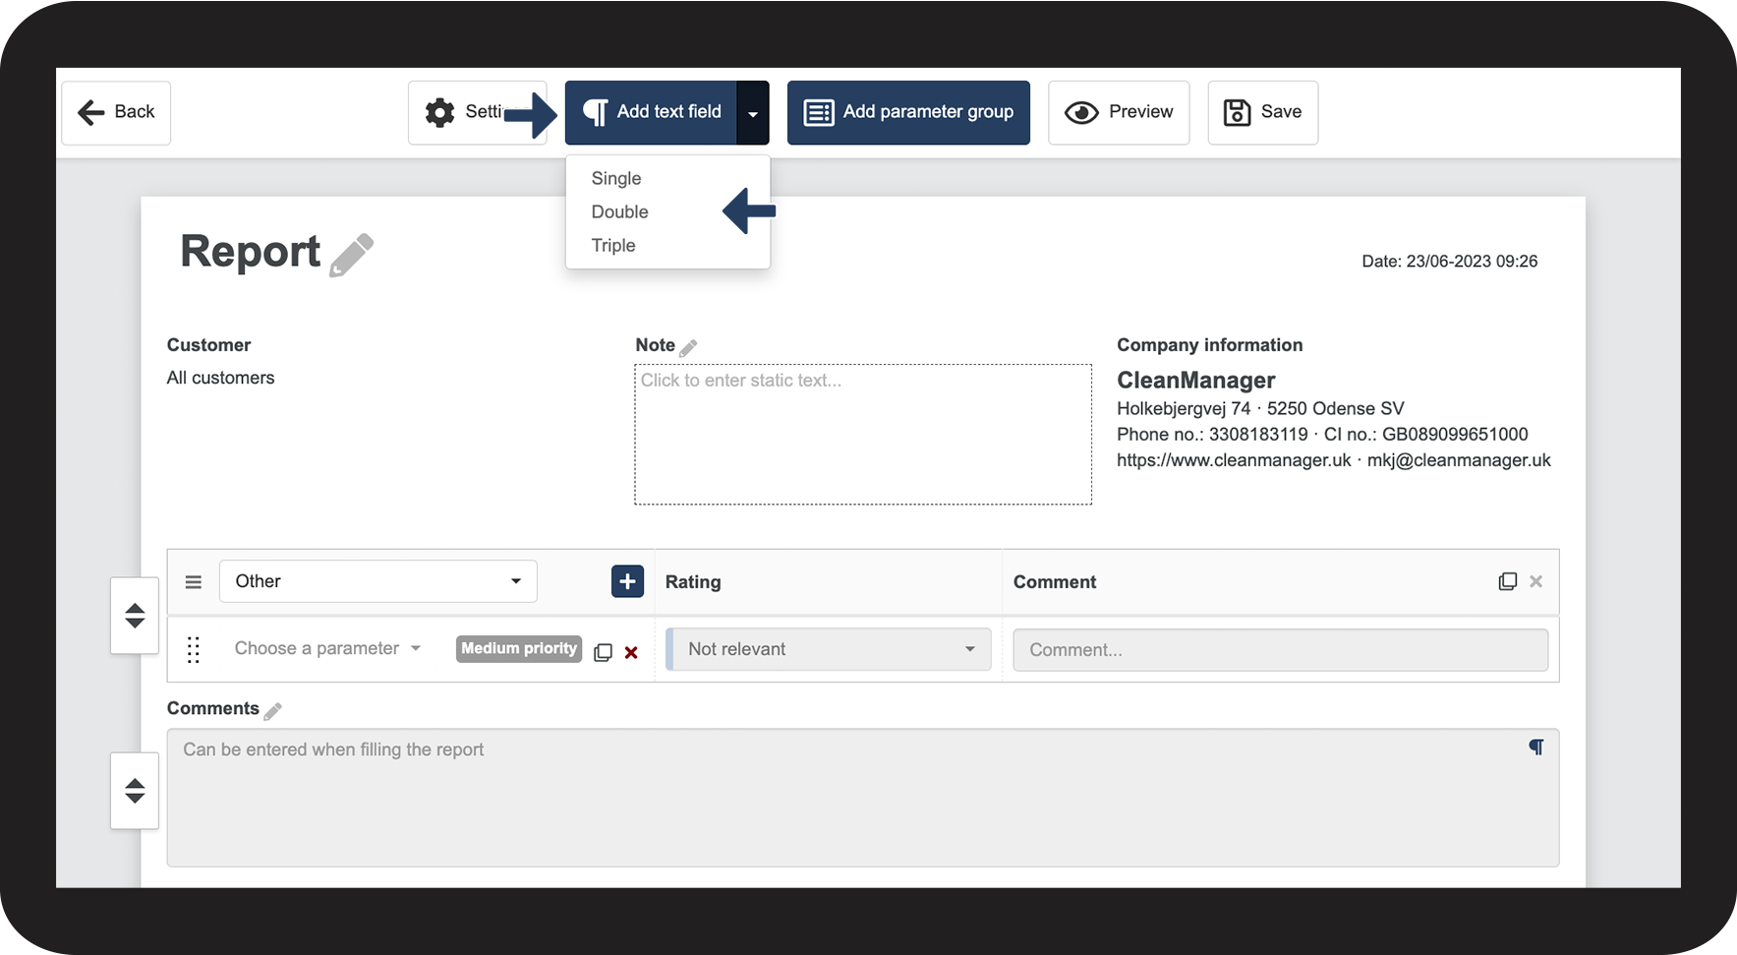This screenshot has width=1737, height=955.
Task: Edit the Report title pencil icon
Action: (x=351, y=255)
